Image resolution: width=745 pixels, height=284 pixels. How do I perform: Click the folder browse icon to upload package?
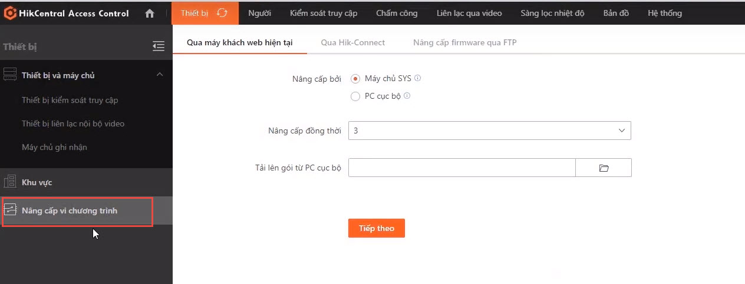(604, 168)
